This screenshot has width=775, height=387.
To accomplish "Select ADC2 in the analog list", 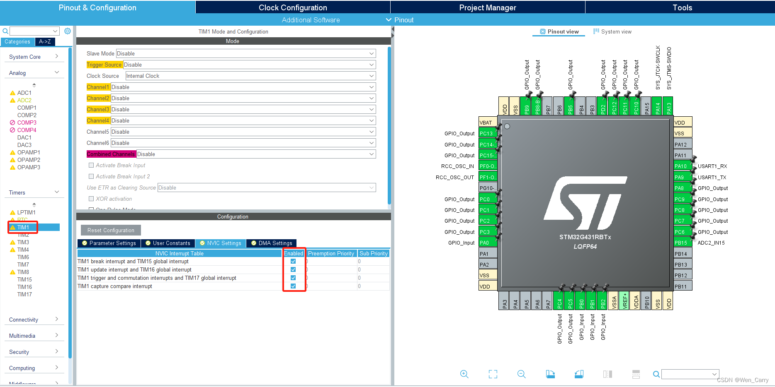I will 24,100.
